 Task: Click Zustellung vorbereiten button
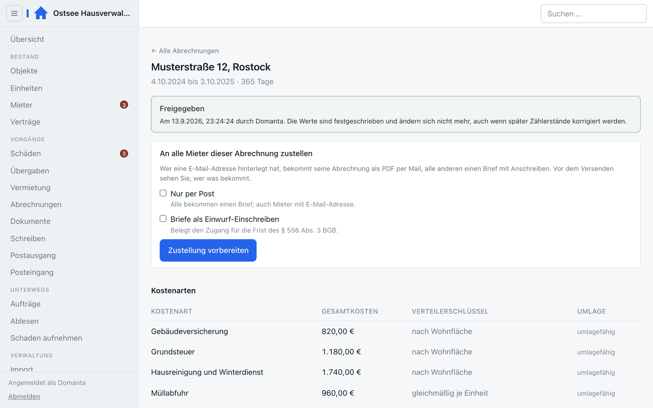tap(208, 250)
